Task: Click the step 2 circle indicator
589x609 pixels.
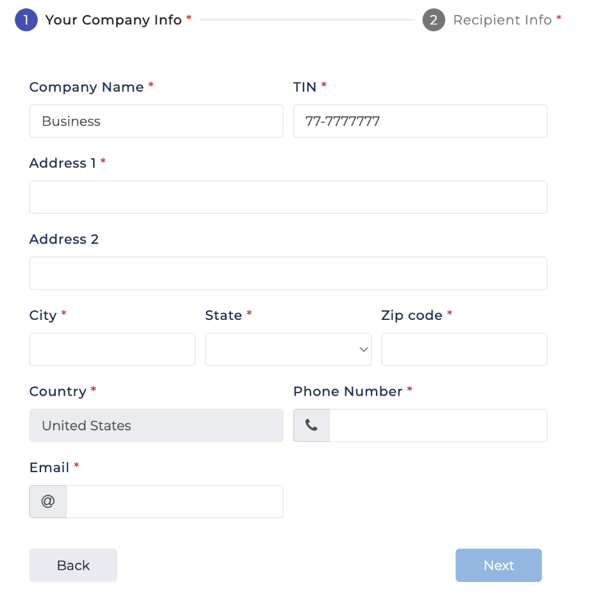Action: coord(434,20)
